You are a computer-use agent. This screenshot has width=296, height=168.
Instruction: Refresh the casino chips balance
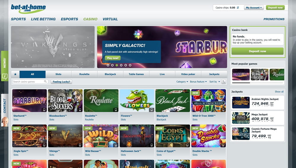click(238, 8)
